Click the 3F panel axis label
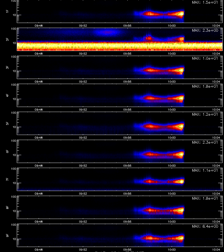This screenshot has width=224, height=252. pyautogui.click(x=7, y=67)
